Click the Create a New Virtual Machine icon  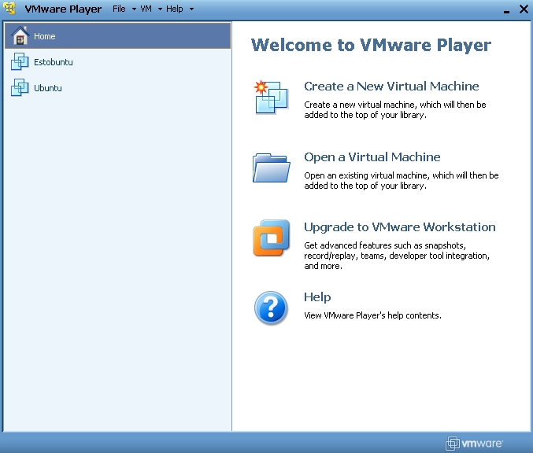(272, 97)
